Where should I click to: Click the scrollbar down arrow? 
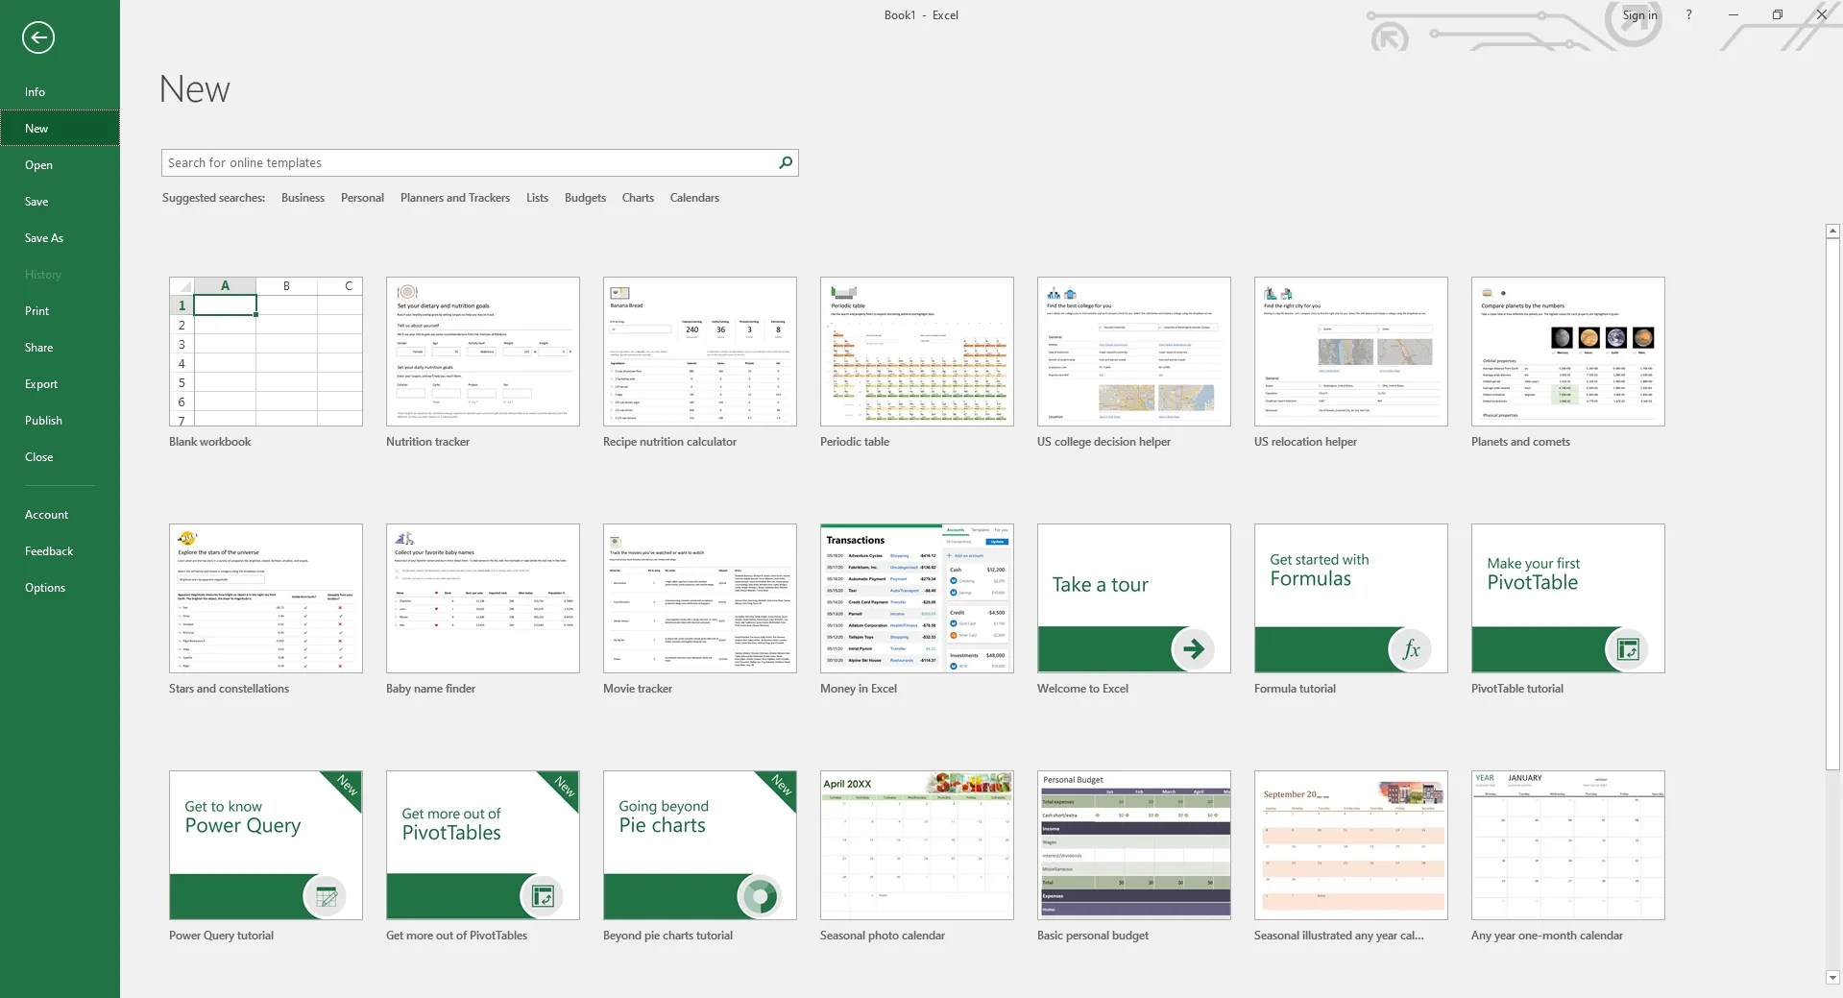click(1832, 978)
